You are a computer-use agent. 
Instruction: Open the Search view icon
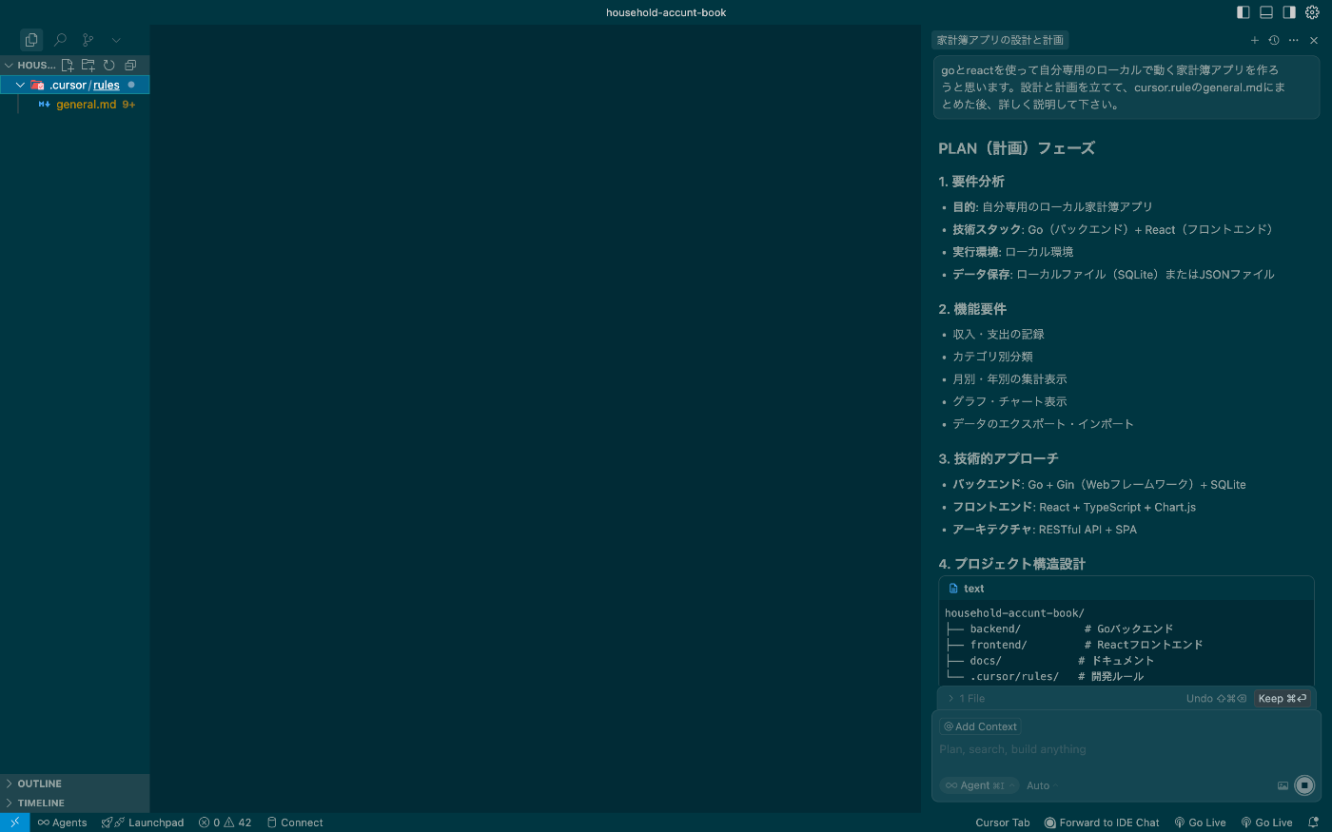60,40
